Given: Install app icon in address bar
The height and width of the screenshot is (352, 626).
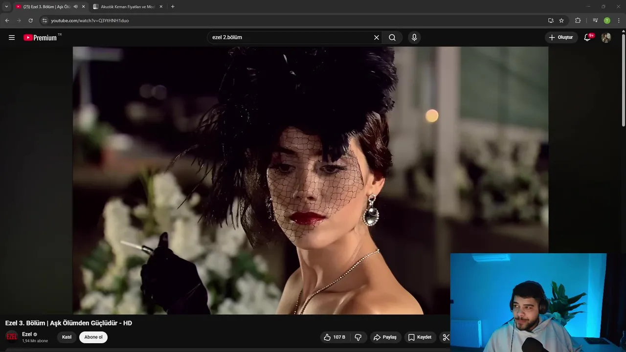Looking at the screenshot, I should pyautogui.click(x=551, y=21).
